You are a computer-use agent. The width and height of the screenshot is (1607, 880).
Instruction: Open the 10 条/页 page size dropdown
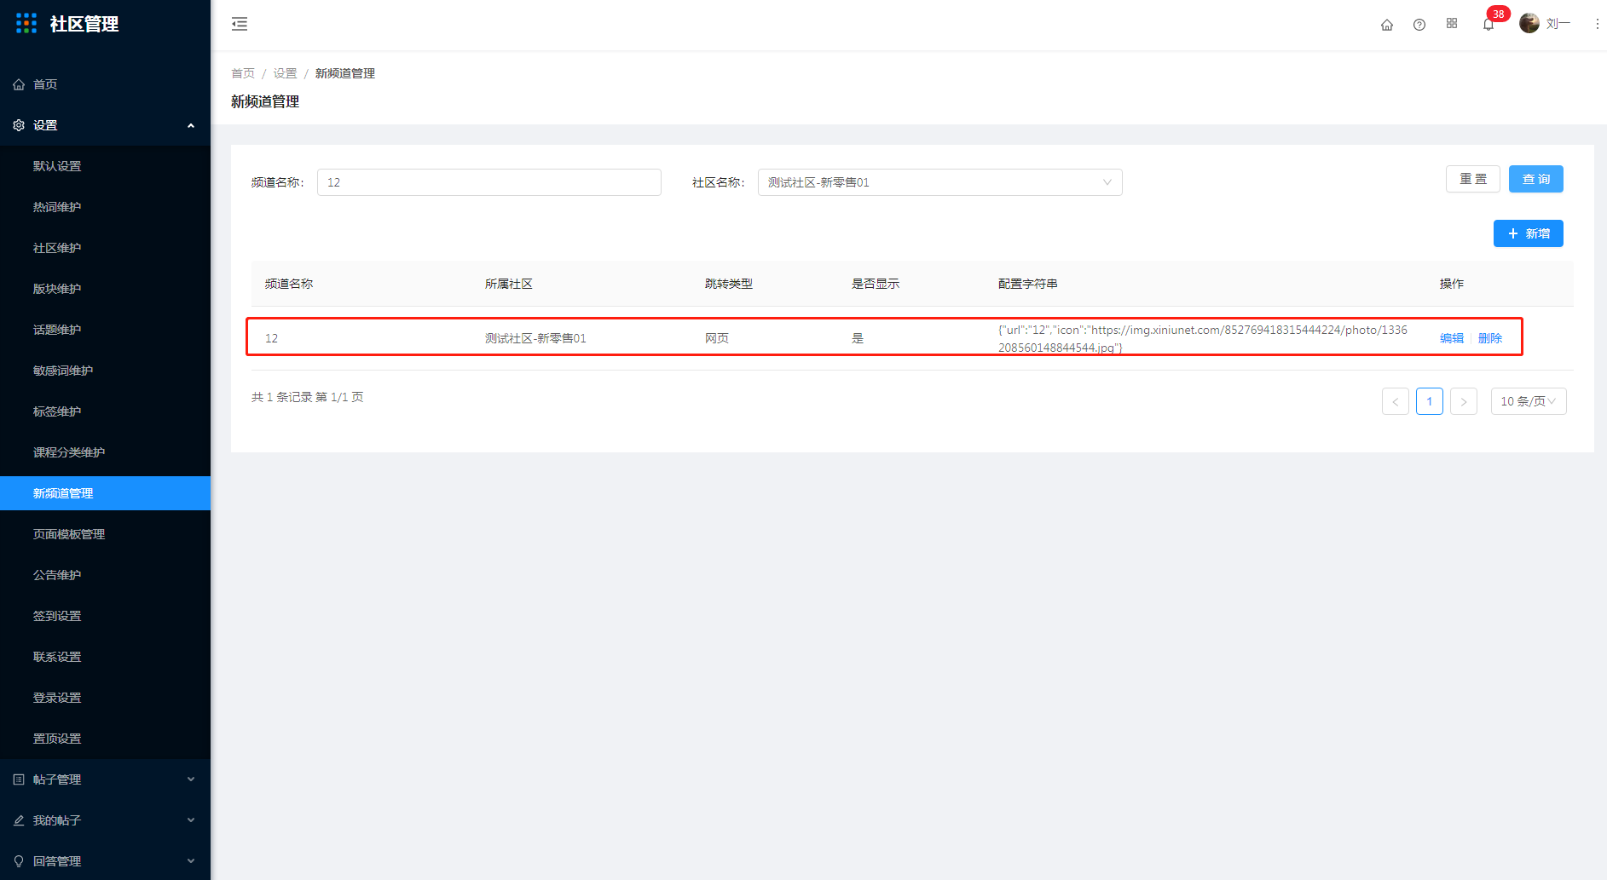(1528, 401)
